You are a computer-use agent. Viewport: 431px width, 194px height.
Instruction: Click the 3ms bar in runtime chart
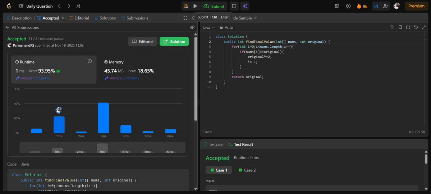(x=104, y=118)
